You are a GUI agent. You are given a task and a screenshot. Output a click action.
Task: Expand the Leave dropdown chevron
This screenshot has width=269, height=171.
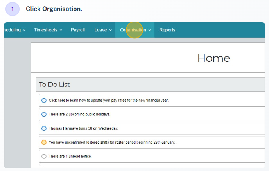pyautogui.click(x=111, y=30)
